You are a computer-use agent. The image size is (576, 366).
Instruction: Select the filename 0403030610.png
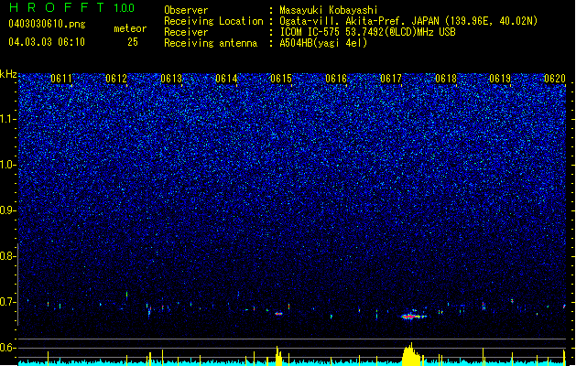(x=47, y=24)
